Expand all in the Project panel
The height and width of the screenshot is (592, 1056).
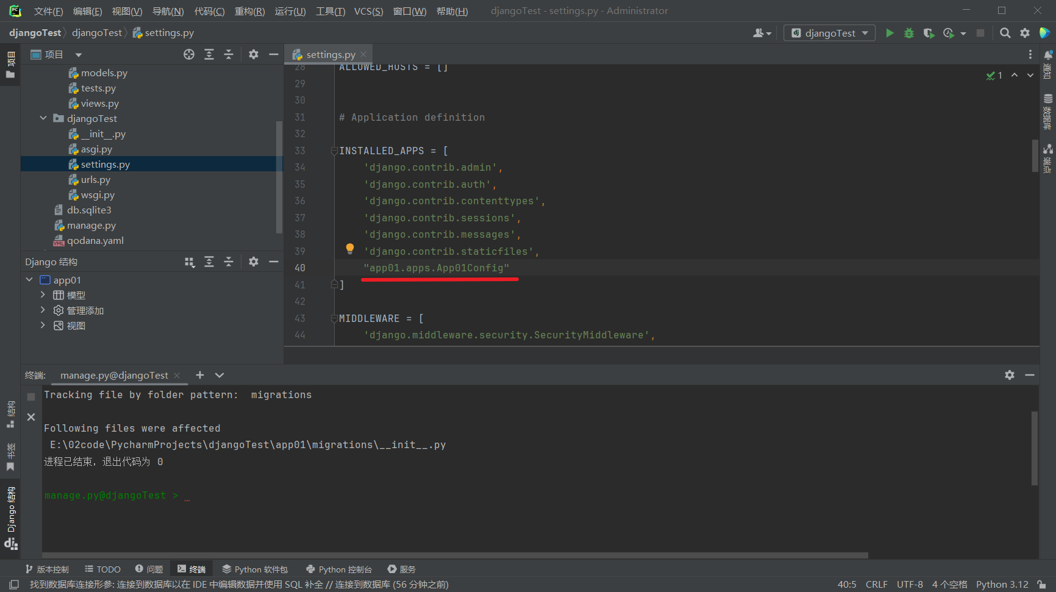click(209, 54)
